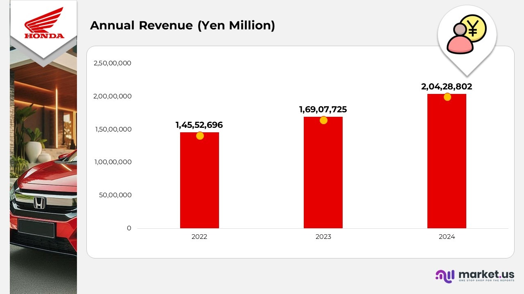Click the 2,50,00,000 y-axis label
The image size is (524, 294).
click(x=113, y=63)
